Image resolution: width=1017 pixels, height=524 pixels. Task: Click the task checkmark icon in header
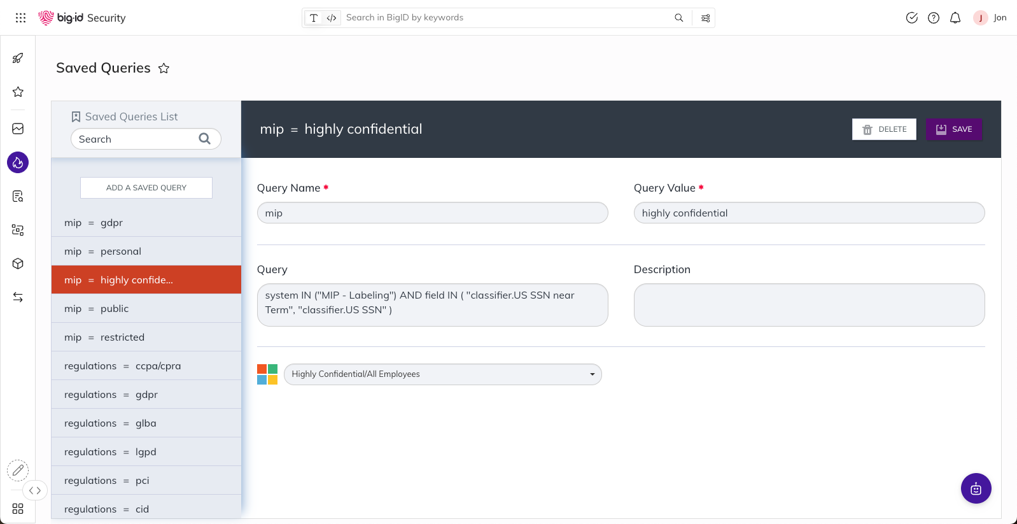[911, 18]
